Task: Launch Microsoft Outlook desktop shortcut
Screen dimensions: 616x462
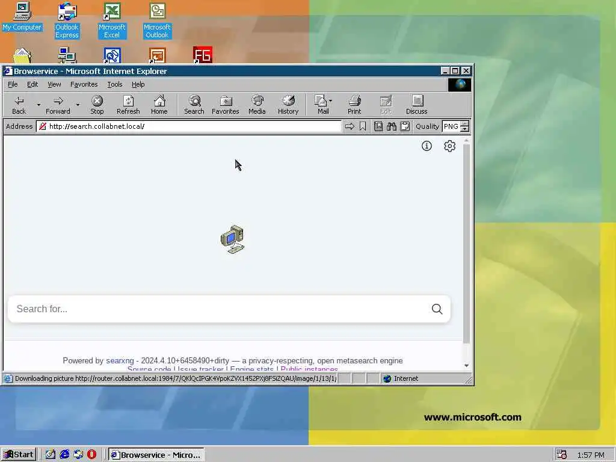Action: 157,20
